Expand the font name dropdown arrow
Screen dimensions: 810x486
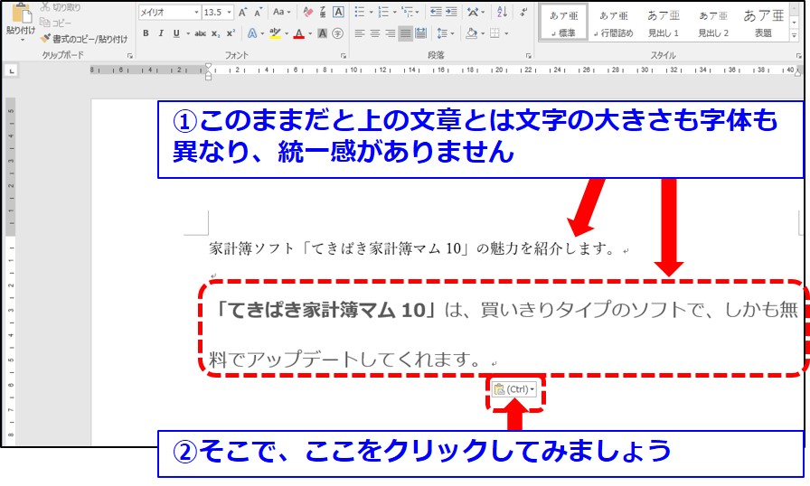click(196, 13)
